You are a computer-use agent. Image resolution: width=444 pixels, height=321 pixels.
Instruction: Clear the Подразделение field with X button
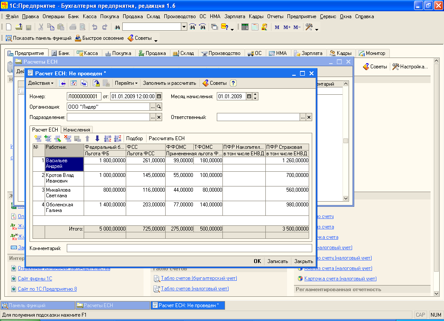click(159, 117)
